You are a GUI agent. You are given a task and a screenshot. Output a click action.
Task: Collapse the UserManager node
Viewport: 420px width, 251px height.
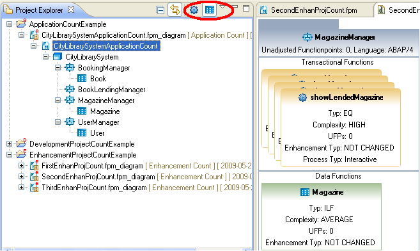[x=58, y=122]
